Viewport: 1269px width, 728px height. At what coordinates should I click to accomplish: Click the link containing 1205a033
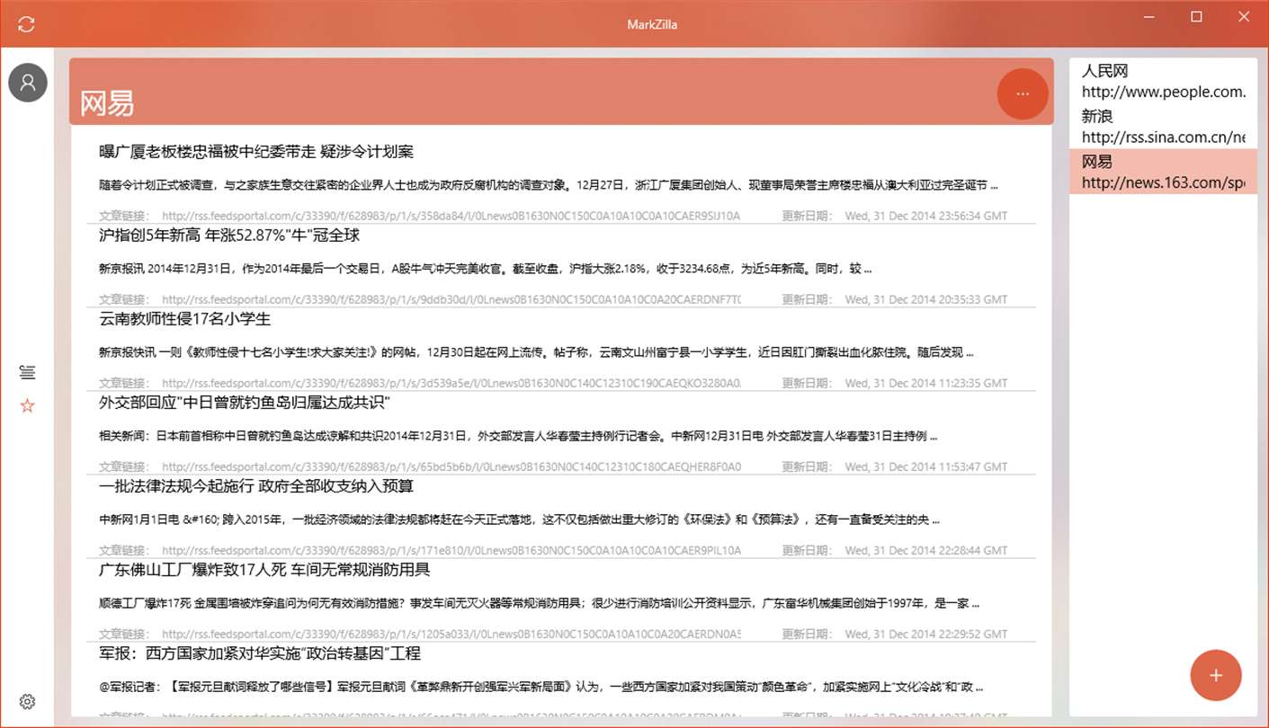(451, 634)
